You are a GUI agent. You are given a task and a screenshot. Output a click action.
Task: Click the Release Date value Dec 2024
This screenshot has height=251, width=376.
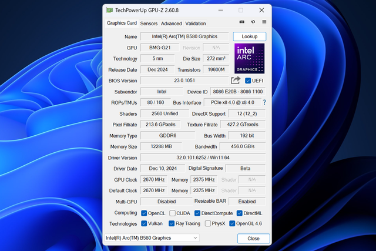click(x=157, y=69)
